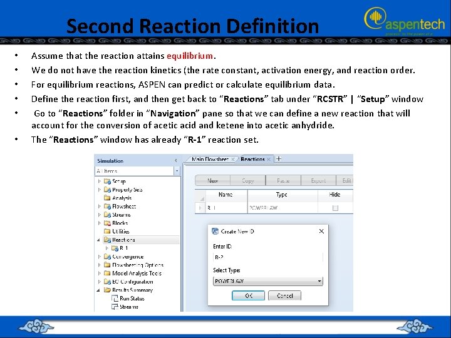
Task: Expand the Blocks tree node
Action: (x=99, y=223)
